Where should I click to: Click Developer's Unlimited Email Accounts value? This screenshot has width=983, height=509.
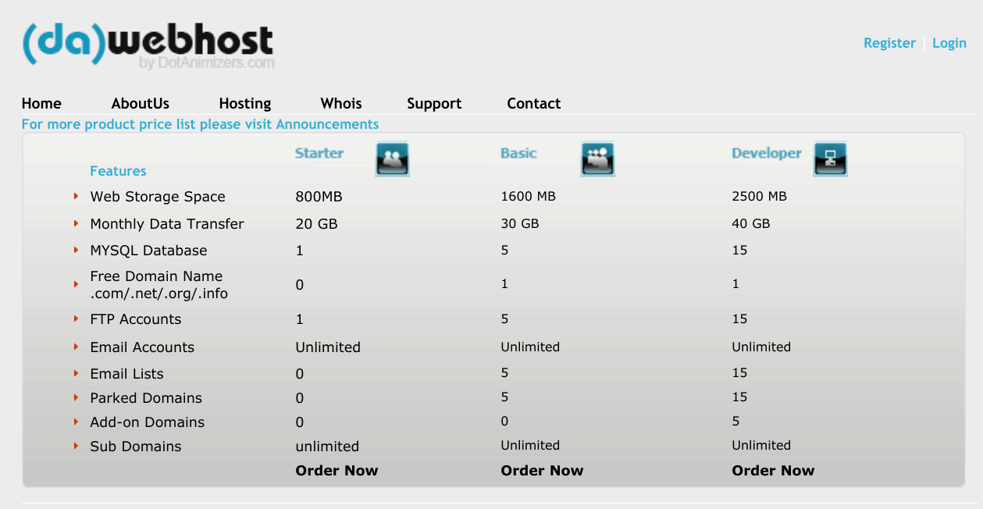(x=761, y=347)
